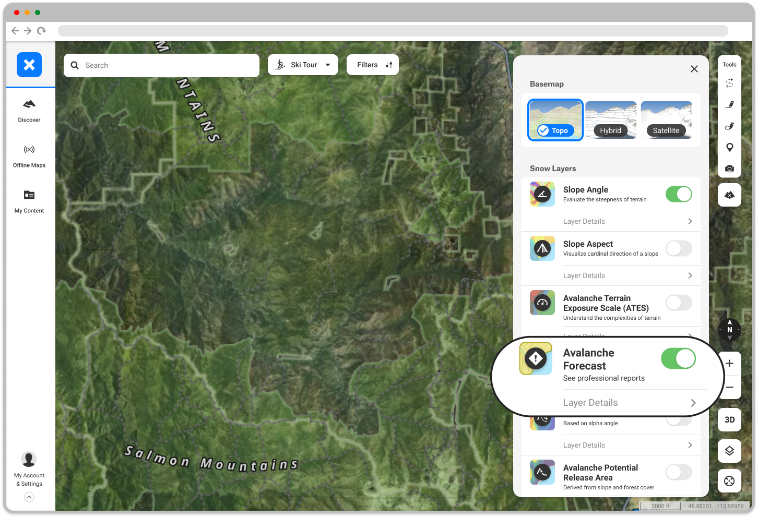Viewport: 758px width, 517px height.
Task: Open Layer Details below 'Based on alpha angle'
Action: (x=628, y=445)
